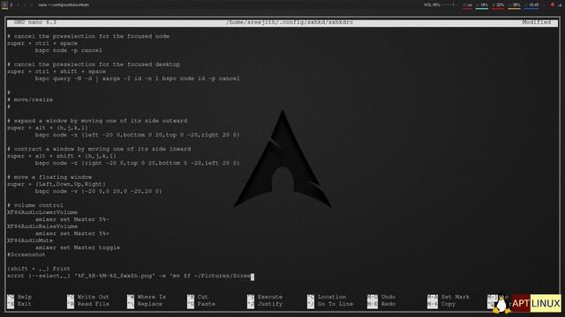Click the volume level bar in panel

pyautogui.click(x=448, y=5)
